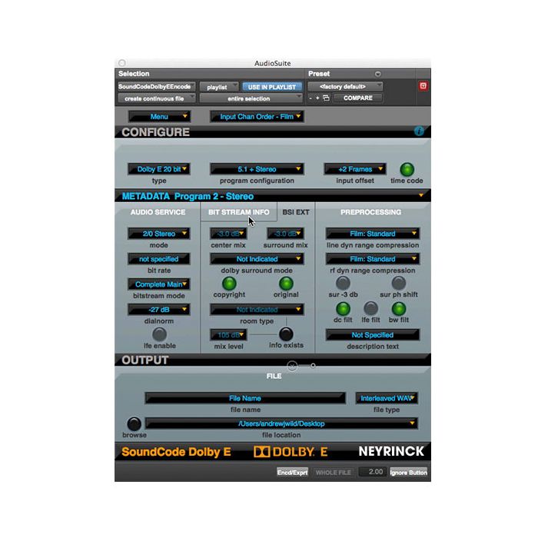Open the +2 Frames input offset dropdown
Image resolution: width=538 pixels, height=538 pixels.
click(x=355, y=169)
